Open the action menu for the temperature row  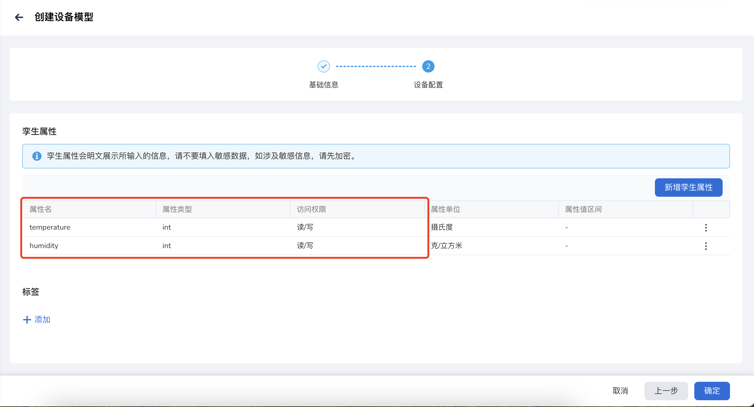pos(706,227)
